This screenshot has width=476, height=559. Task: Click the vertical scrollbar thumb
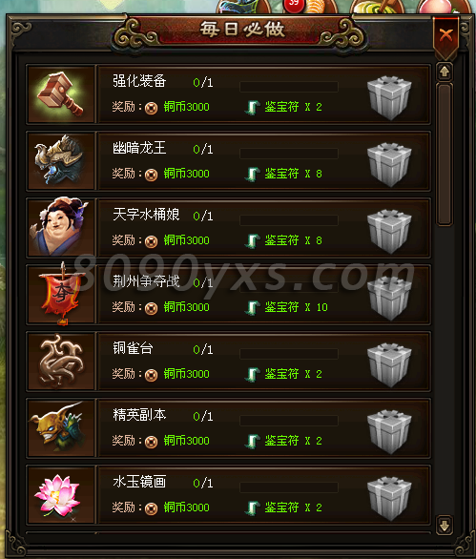445,154
